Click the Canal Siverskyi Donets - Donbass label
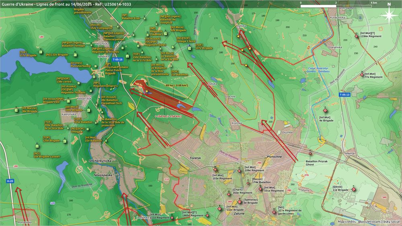This screenshot has width=402, height=226. 318,70
